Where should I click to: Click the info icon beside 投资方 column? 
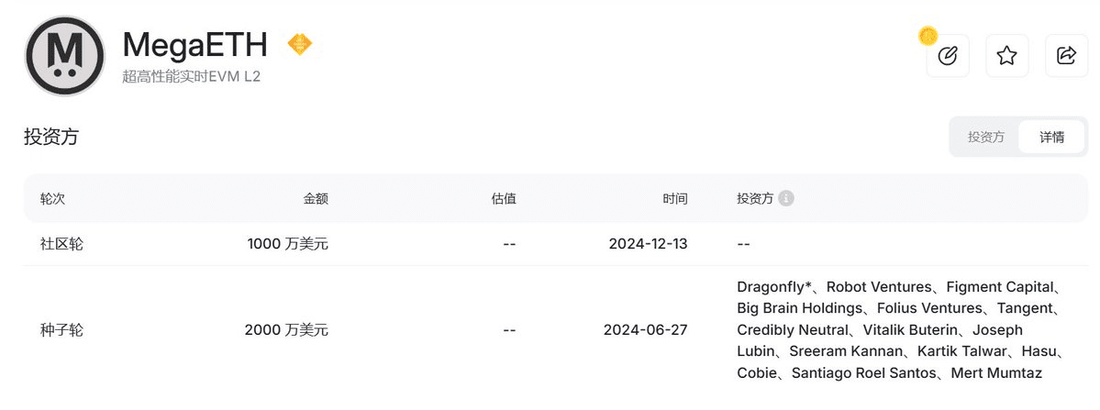tap(786, 198)
